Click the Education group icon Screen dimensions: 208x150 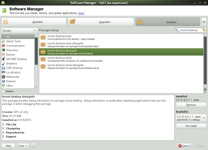pyautogui.click(x=4, y=50)
